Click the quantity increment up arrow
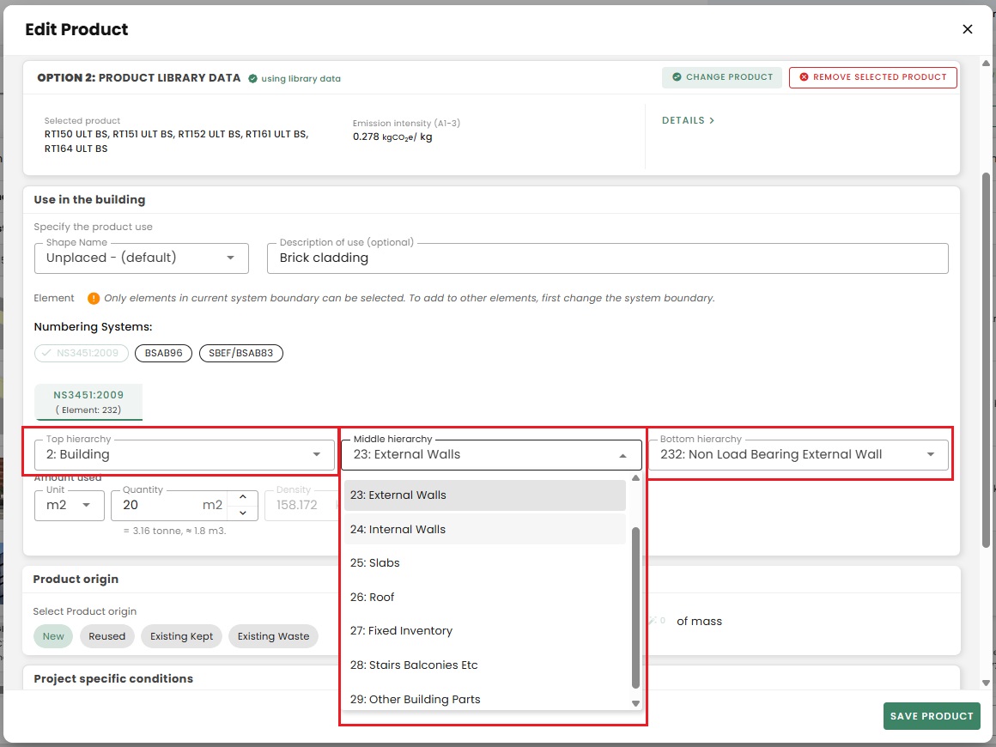Viewport: 996px width, 747px height. coord(243,497)
